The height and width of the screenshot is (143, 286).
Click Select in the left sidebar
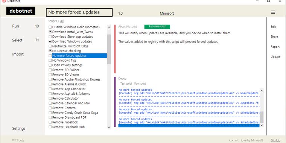coord(17,40)
